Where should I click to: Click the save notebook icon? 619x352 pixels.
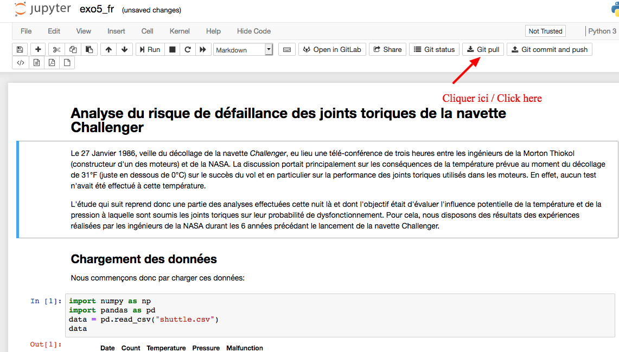tap(20, 49)
